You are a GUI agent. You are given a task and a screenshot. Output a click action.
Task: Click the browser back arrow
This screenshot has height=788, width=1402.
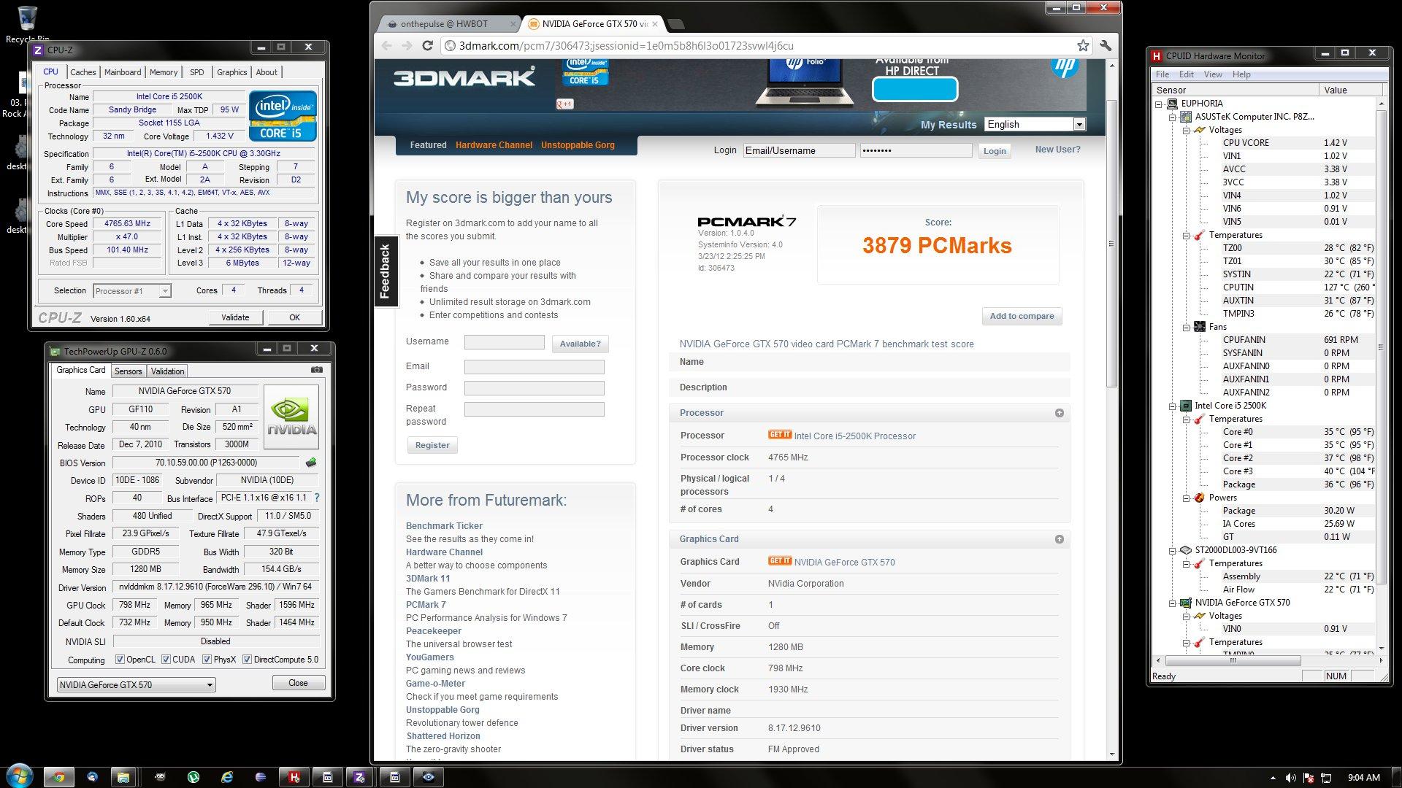[386, 45]
